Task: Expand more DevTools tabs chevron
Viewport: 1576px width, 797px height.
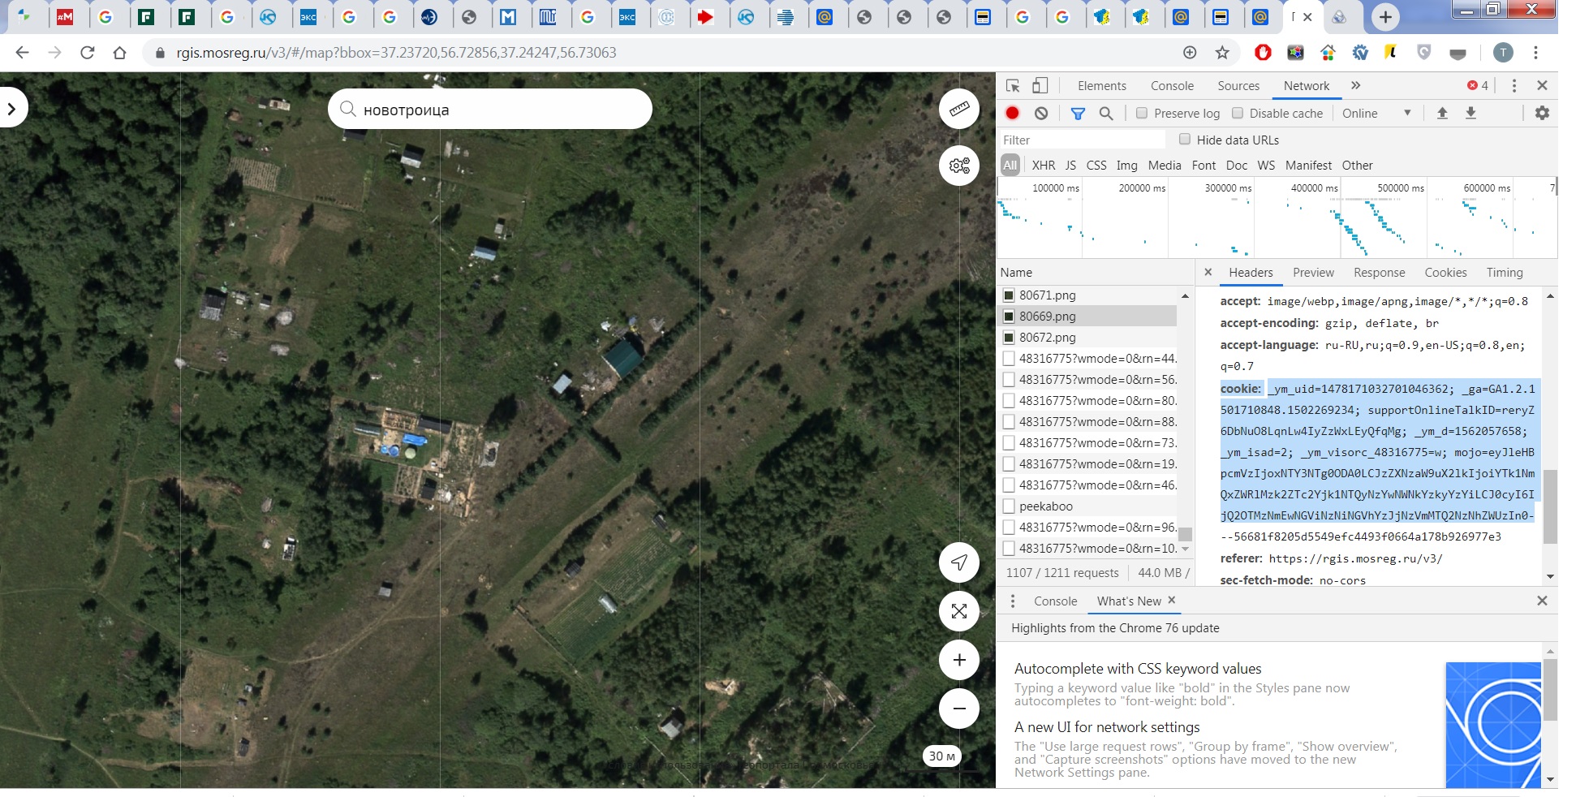Action: 1355,86
